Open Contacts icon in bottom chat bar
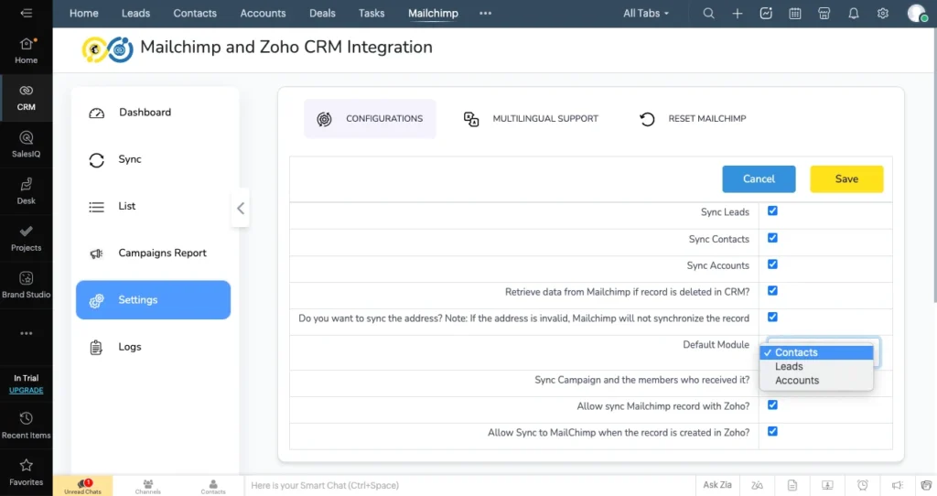This screenshot has height=496, width=937. pos(212,486)
